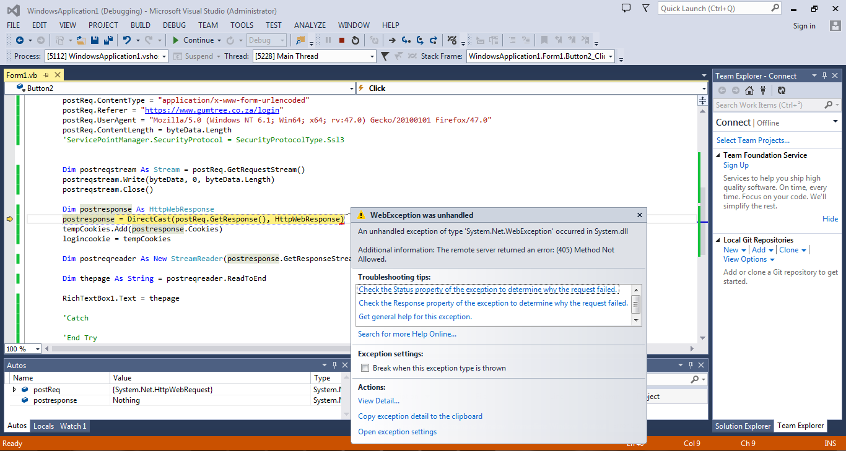Viewport: 846px width, 451px height.
Task: Click Show Next Statement arrow icon
Action: (x=392, y=40)
